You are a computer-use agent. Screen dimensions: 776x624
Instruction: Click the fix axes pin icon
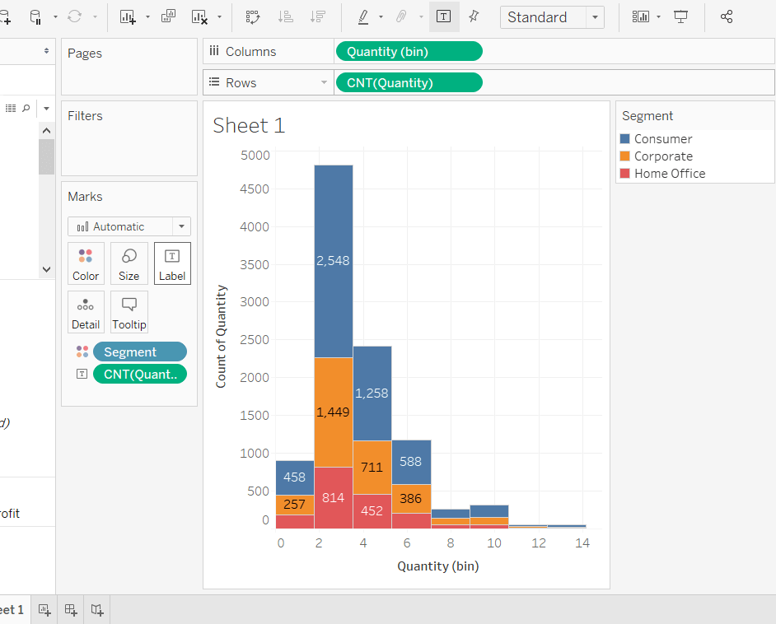pos(474,16)
